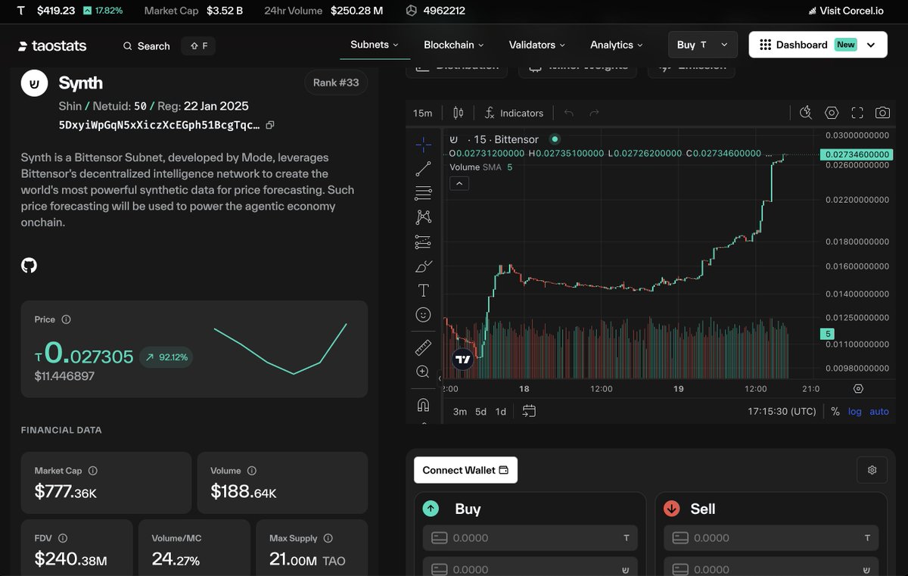Viewport: 908px width, 576px height.
Task: Set chart range to 1d
Action: [500, 412]
